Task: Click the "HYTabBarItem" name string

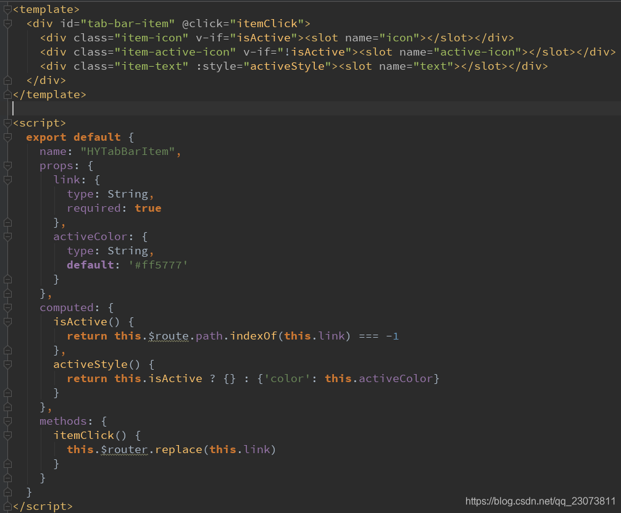Action: 128,152
